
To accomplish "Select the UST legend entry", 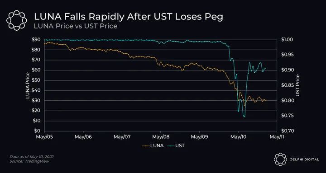I will (x=177, y=145).
